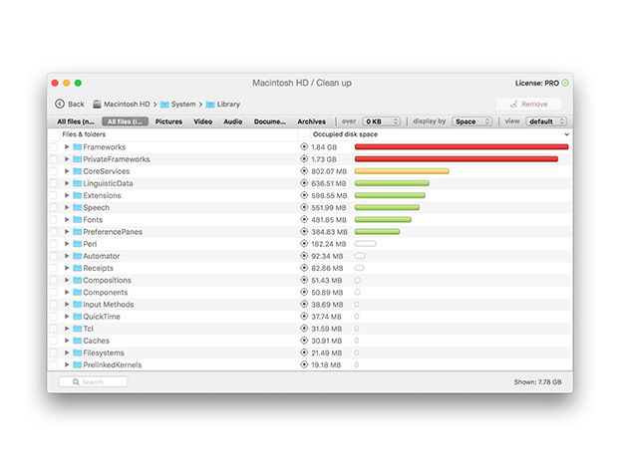Click the reveal target icon for Automator
This screenshot has height=471, width=628.
pos(304,256)
